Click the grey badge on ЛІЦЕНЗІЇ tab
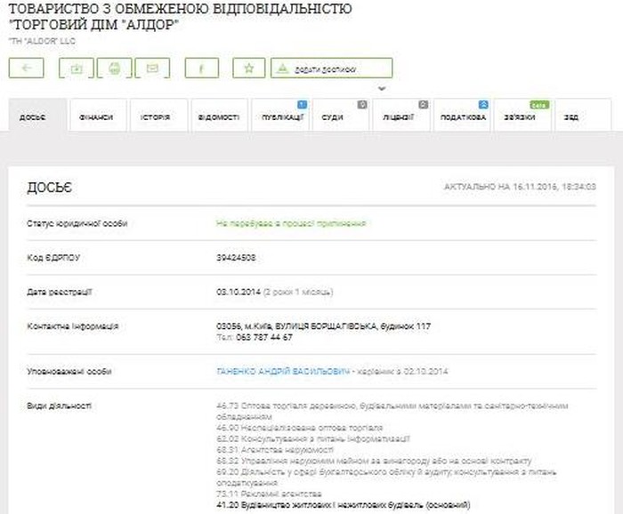This screenshot has height=514, width=623. pos(423,104)
